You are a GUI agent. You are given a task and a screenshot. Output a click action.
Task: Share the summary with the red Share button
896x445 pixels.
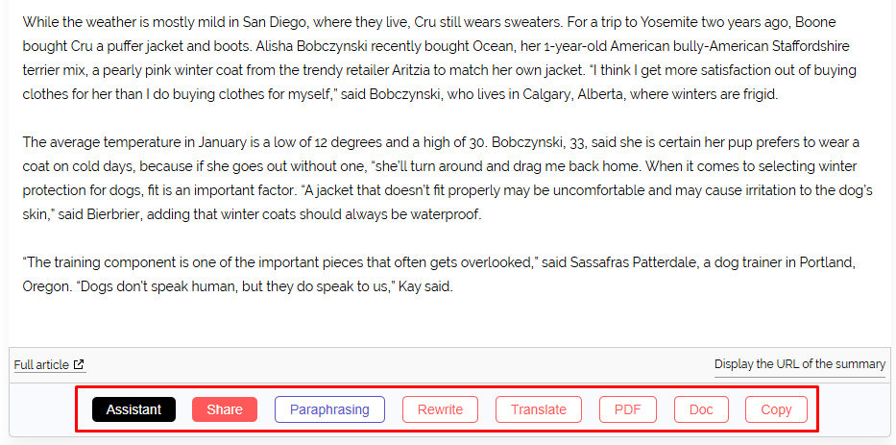pyautogui.click(x=225, y=409)
